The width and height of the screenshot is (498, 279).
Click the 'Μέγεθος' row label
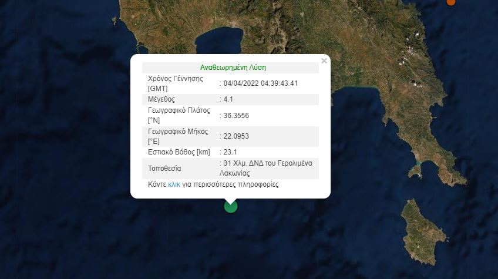[161, 99]
